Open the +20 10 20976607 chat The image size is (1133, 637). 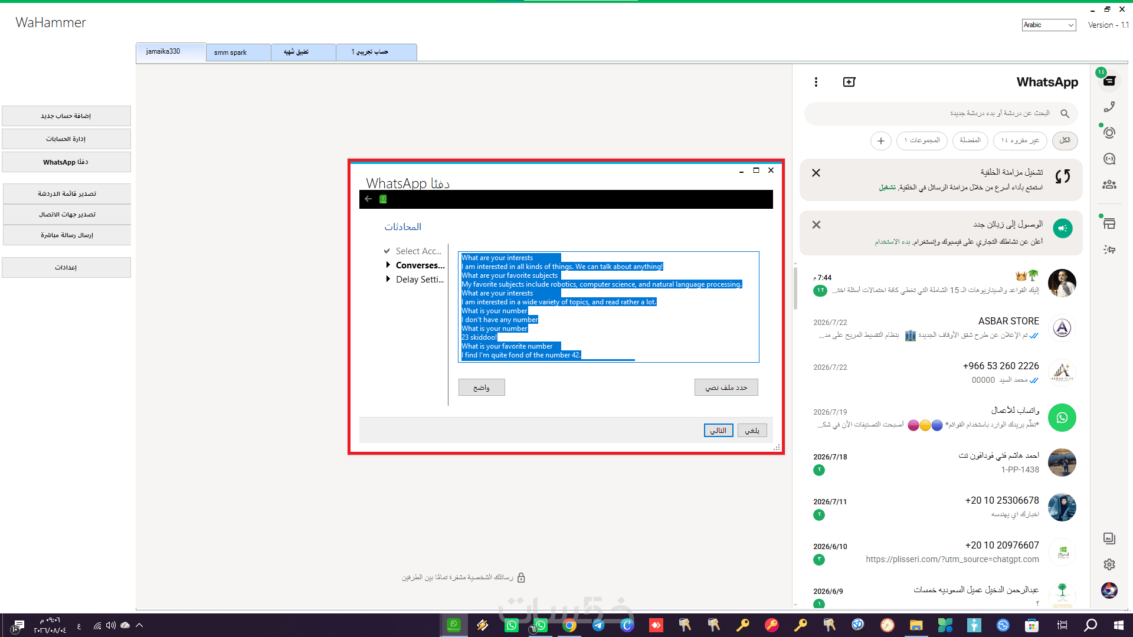click(x=941, y=552)
